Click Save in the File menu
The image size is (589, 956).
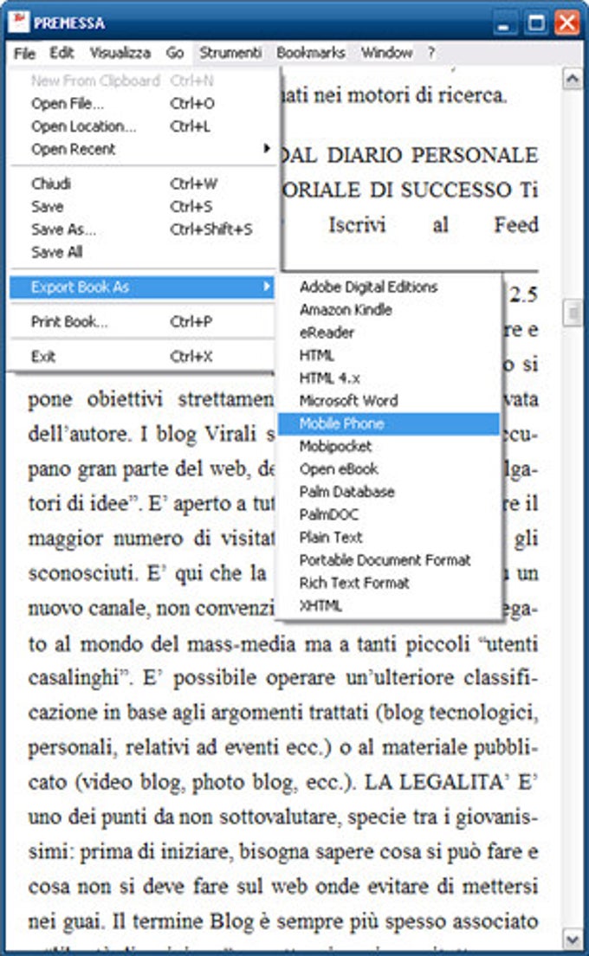pos(141,207)
